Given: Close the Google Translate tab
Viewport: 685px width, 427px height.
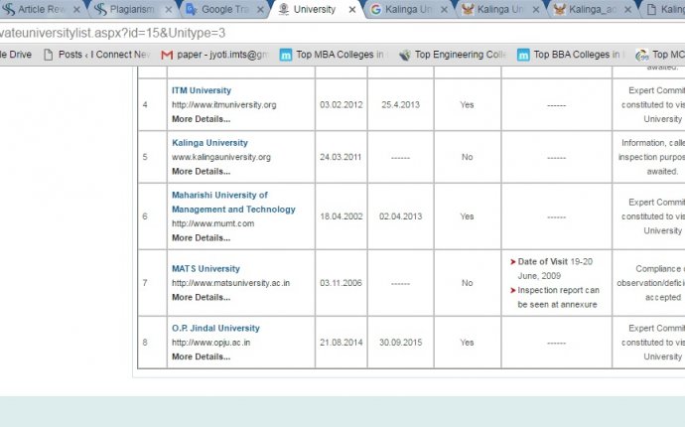Looking at the screenshot, I should pyautogui.click(x=260, y=10).
